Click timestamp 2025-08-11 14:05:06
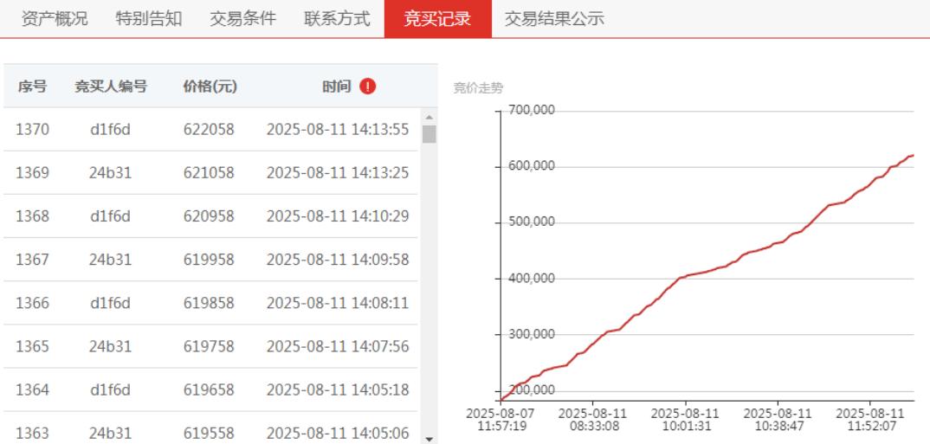 pos(338,434)
